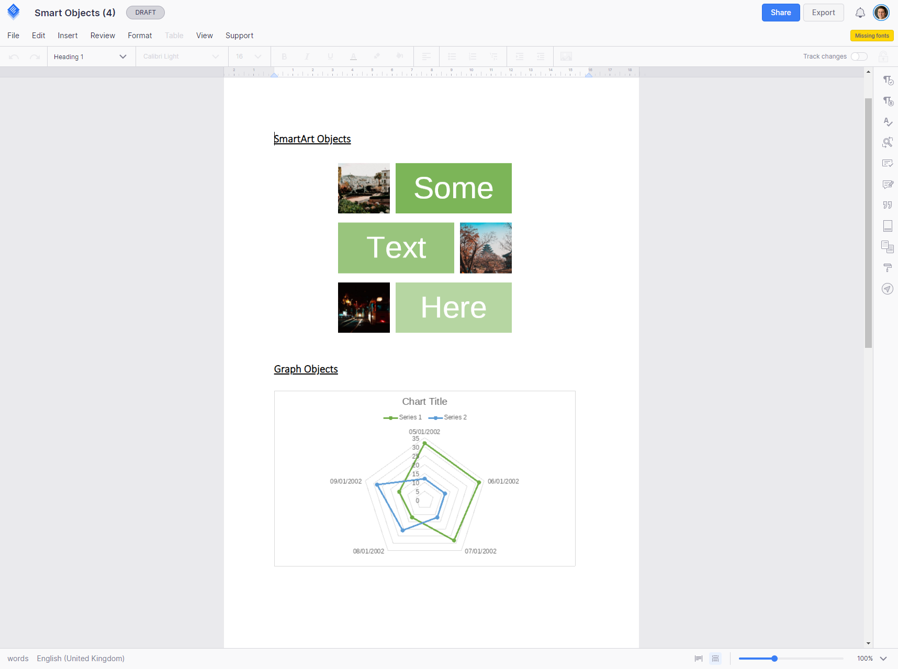Viewport: 898px width, 669px height.
Task: Open the page layout sidebar icon
Action: point(888,226)
